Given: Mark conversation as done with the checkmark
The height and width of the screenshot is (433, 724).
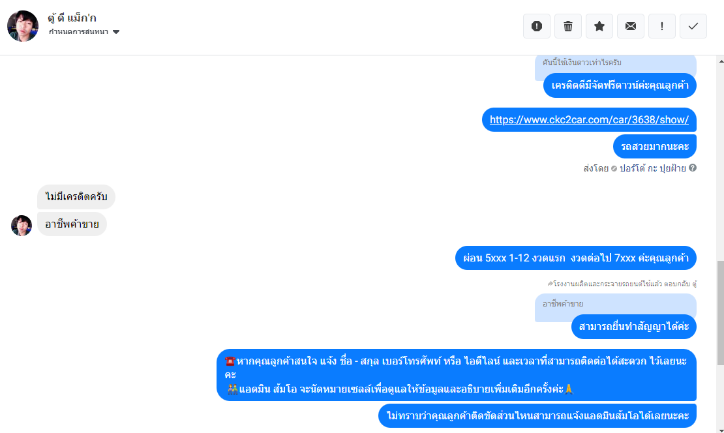Looking at the screenshot, I should click(693, 26).
